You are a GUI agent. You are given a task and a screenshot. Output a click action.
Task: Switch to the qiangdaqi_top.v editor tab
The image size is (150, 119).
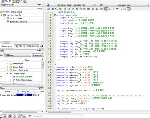(x=124, y=5)
